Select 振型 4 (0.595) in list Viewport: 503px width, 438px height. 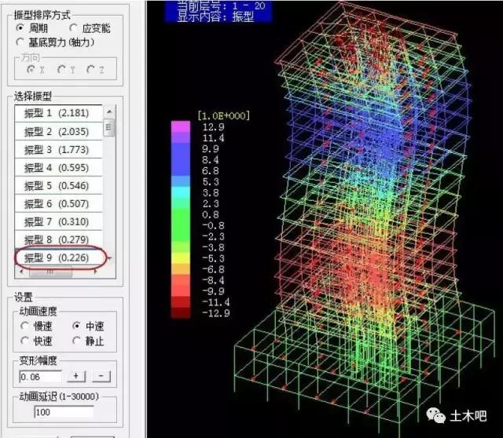coord(58,167)
